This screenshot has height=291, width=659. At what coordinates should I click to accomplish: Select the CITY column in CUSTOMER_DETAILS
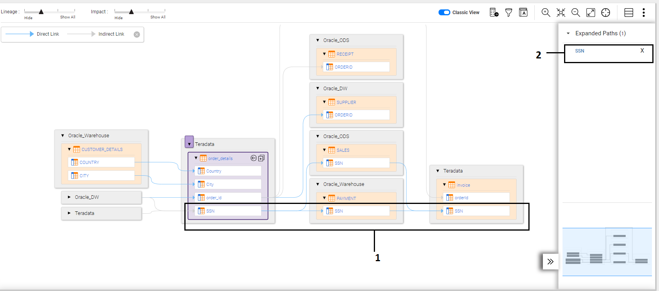coord(101,176)
